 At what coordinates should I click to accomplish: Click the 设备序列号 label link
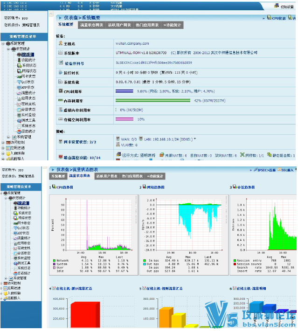74,63
